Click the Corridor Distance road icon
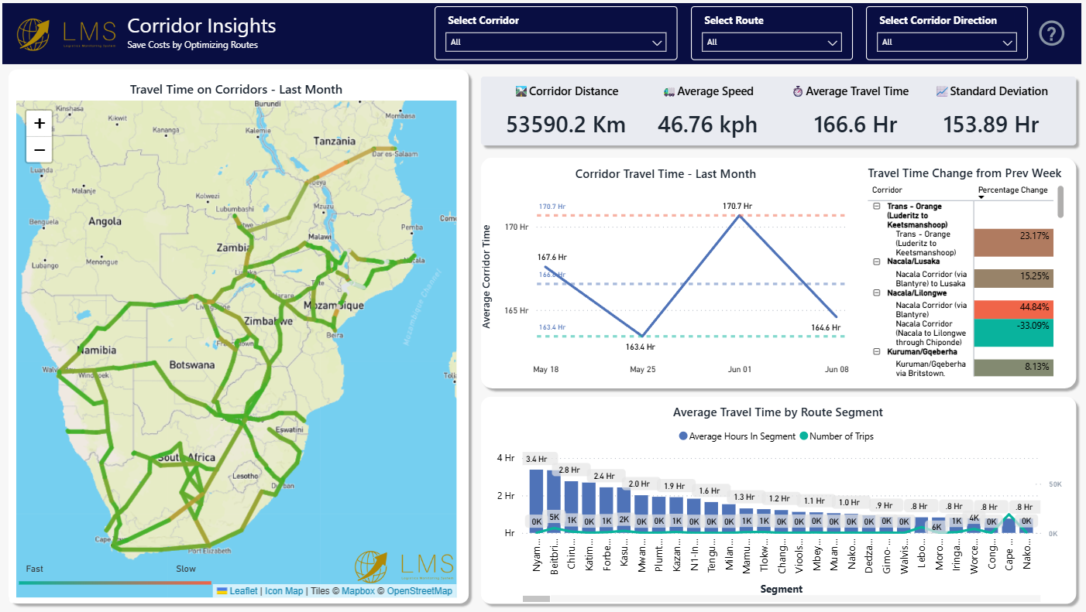This screenshot has width=1086, height=612. pyautogui.click(x=521, y=91)
